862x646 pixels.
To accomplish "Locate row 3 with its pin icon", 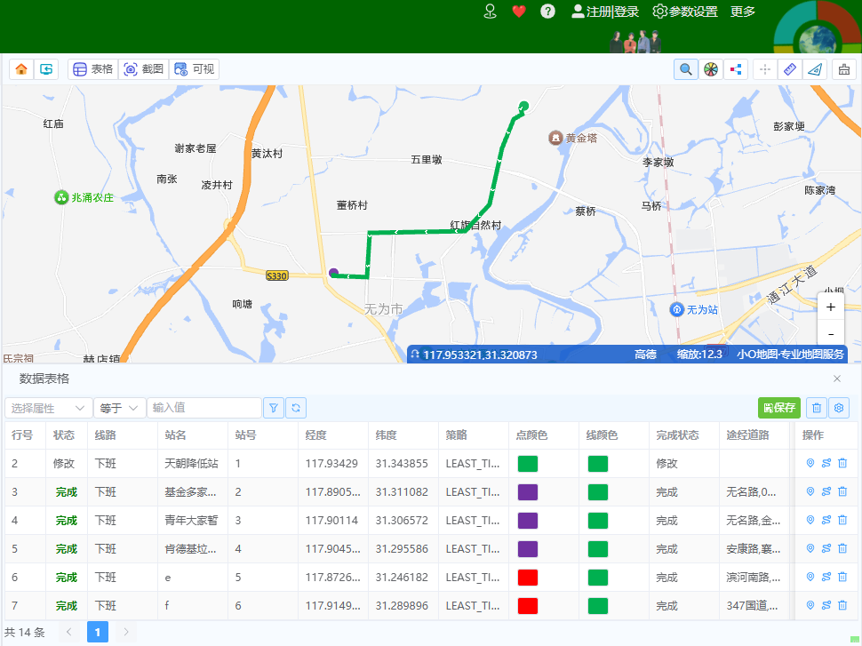I will (x=810, y=491).
